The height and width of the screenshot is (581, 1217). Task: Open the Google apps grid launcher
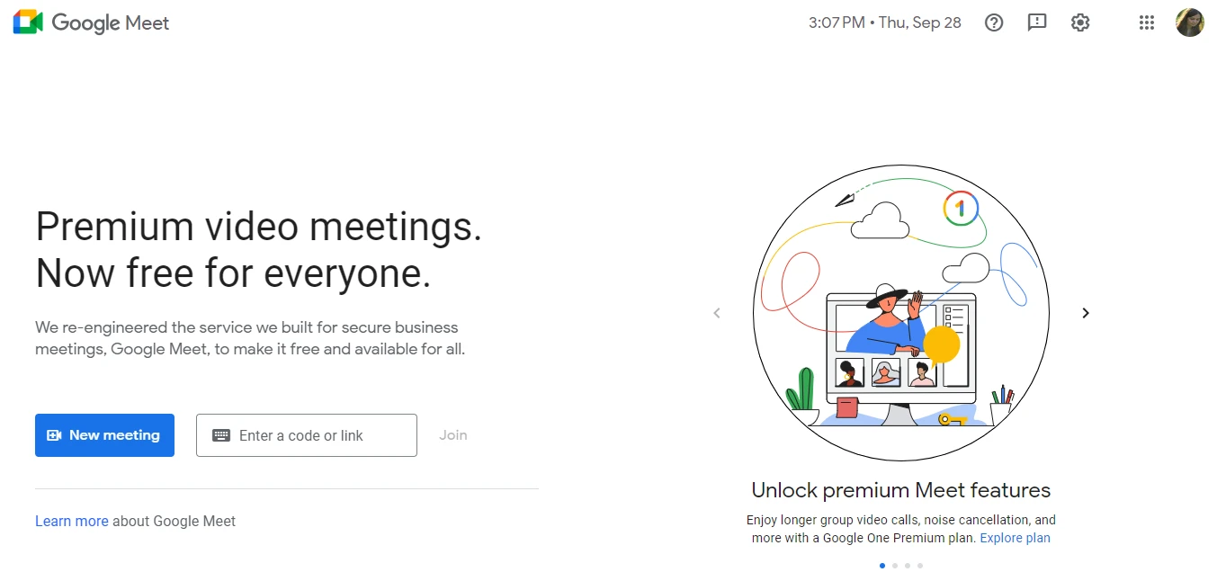pyautogui.click(x=1146, y=22)
